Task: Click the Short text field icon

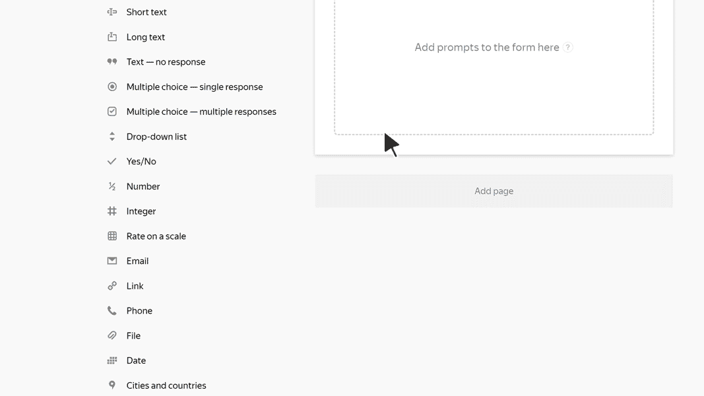Action: (x=112, y=12)
